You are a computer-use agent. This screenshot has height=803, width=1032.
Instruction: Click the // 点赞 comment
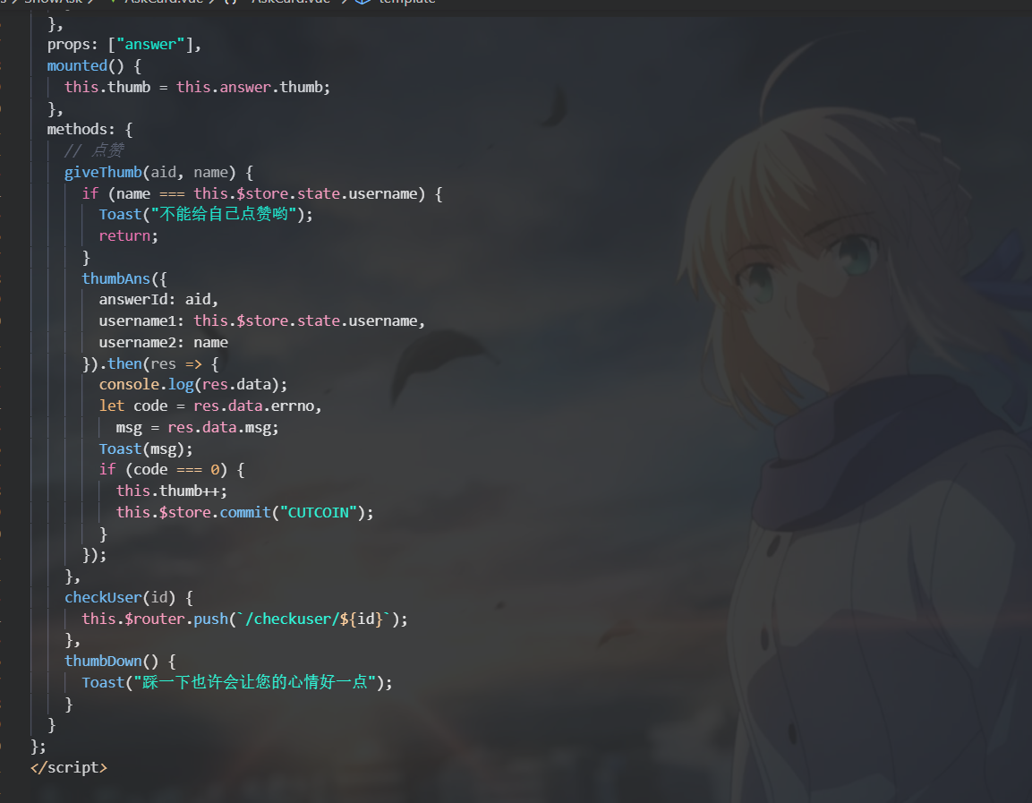pos(93,150)
